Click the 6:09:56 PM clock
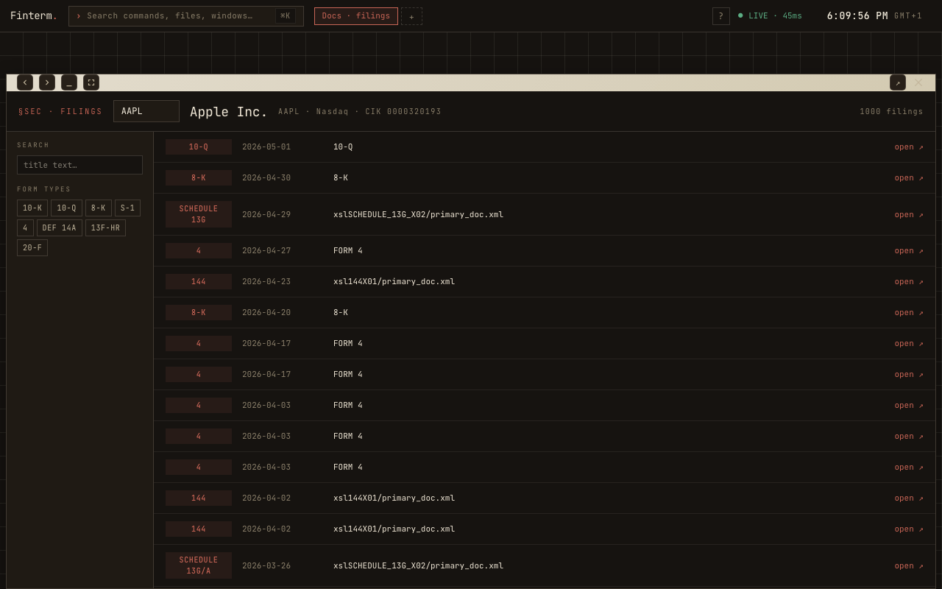This screenshot has height=589, width=942. [857, 16]
